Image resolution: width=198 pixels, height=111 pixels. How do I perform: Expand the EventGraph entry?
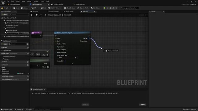click(1, 50)
